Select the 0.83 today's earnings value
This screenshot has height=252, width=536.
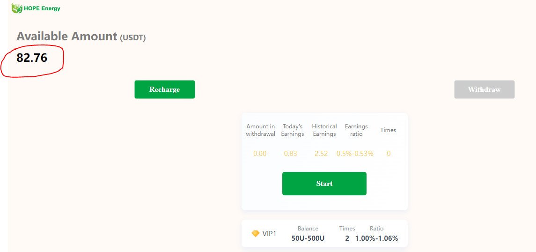291,154
